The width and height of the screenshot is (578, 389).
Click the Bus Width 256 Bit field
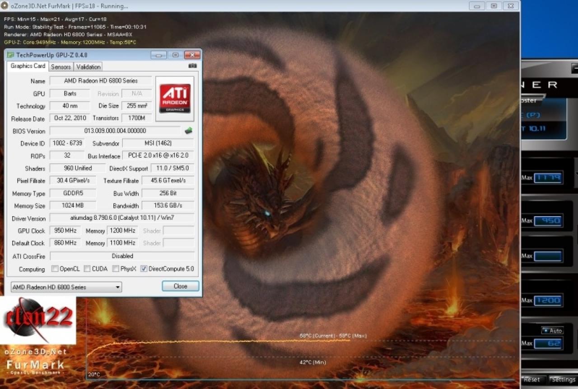[168, 193]
